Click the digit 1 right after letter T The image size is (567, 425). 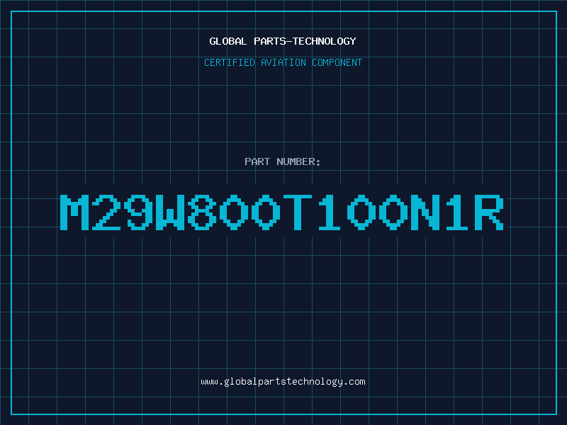coord(330,212)
